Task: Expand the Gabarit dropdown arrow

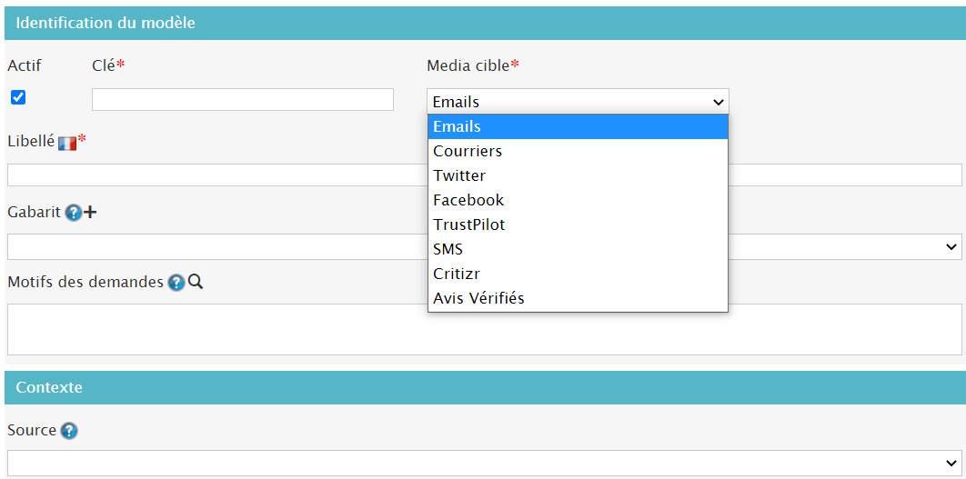Action: (x=951, y=246)
